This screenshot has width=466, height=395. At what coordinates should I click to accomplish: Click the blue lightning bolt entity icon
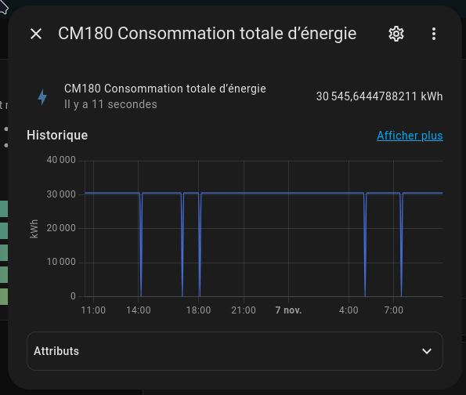42,97
